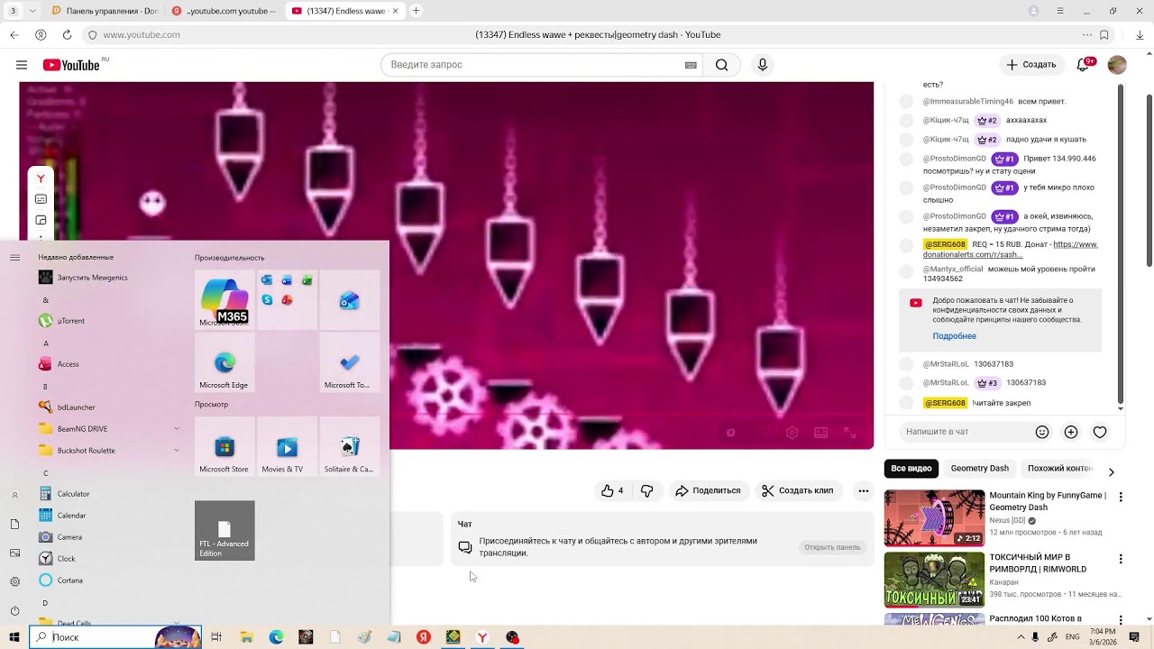The image size is (1154, 649).
Task: Click Создать клип button
Action: 797,490
